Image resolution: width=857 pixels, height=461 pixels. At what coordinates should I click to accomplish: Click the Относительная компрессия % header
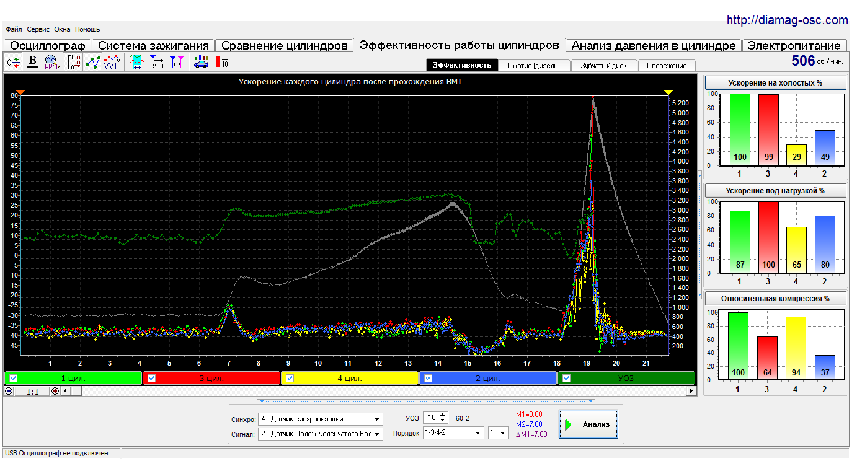click(x=775, y=299)
